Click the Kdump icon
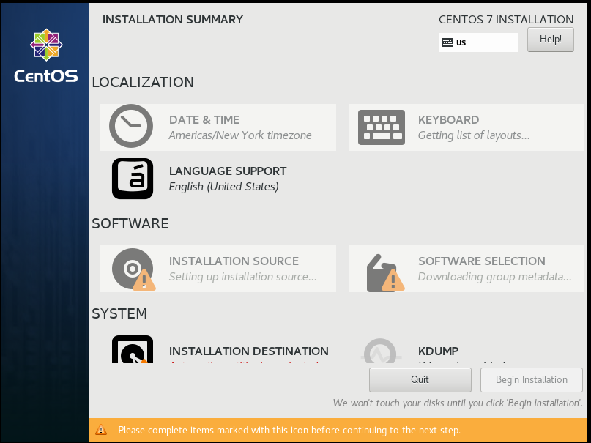591x443 pixels. 381,351
